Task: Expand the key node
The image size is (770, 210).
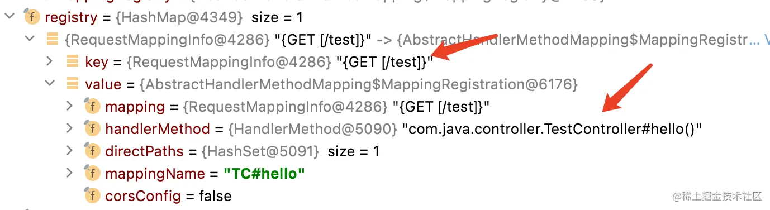Action: click(49, 61)
